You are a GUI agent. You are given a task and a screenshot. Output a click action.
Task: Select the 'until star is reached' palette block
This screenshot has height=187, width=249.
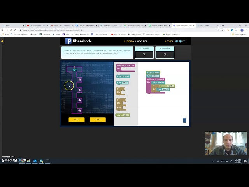[125, 65]
